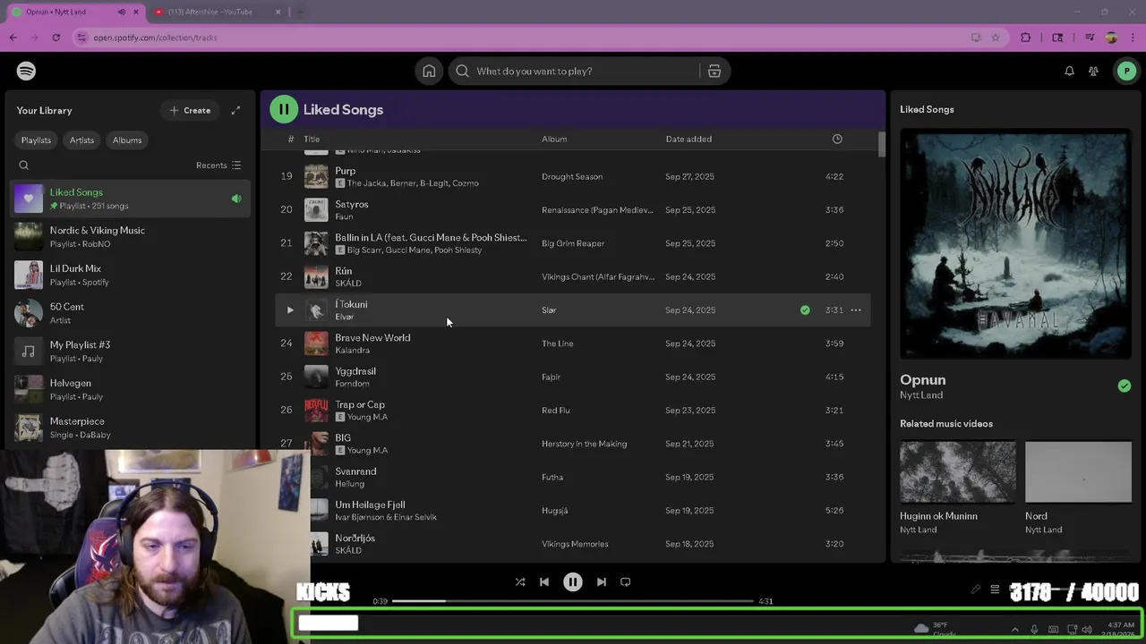This screenshot has height=644, width=1146.
Task: Open Eivør artist link
Action: [345, 317]
